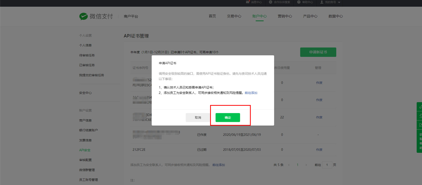422x185 pixels.
Task: Go to next page arrow in pagination
Action: click(x=306, y=165)
